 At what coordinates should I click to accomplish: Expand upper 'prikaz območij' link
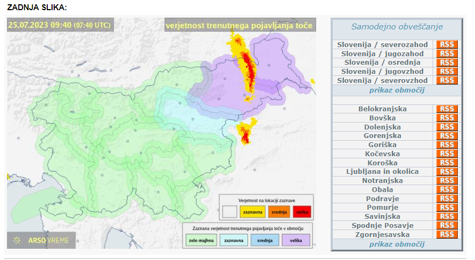tap(397, 90)
